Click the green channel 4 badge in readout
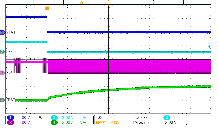 pos(54,122)
